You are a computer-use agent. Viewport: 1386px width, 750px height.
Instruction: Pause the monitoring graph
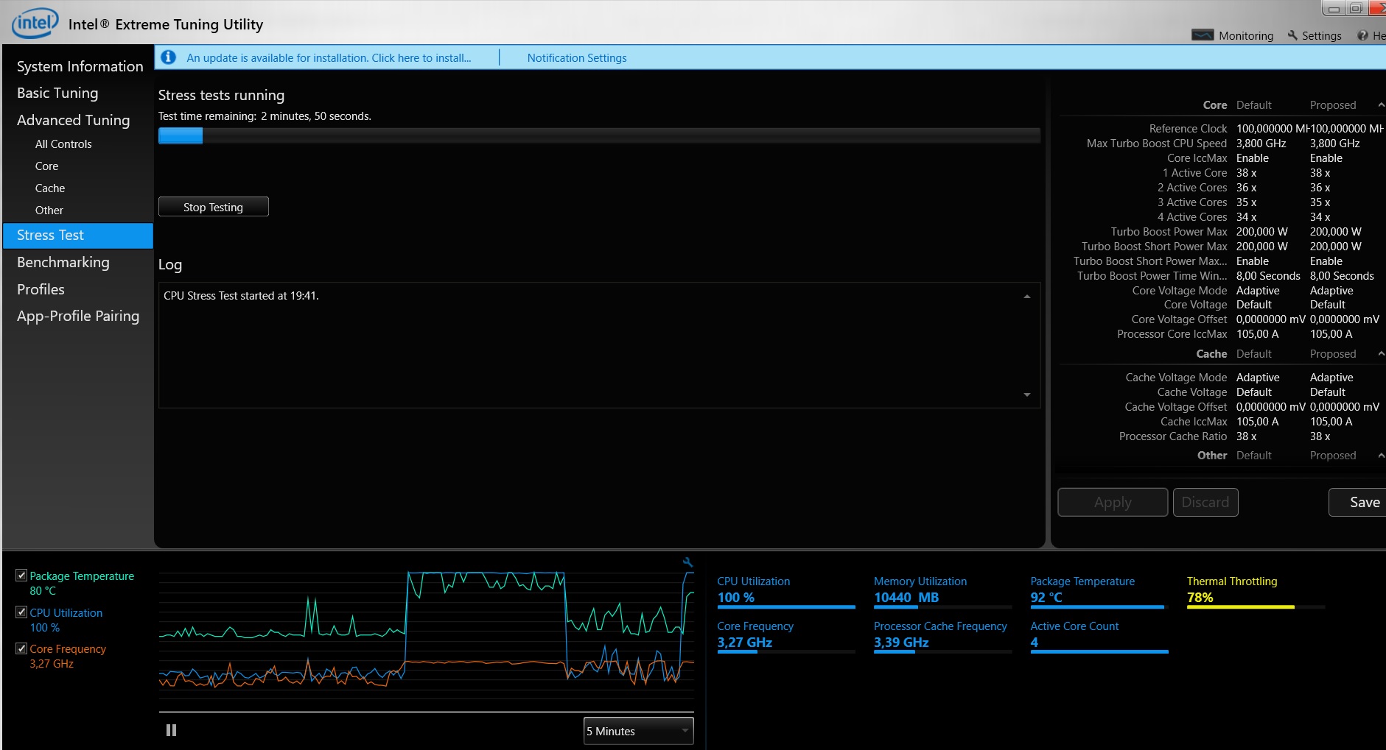tap(171, 730)
